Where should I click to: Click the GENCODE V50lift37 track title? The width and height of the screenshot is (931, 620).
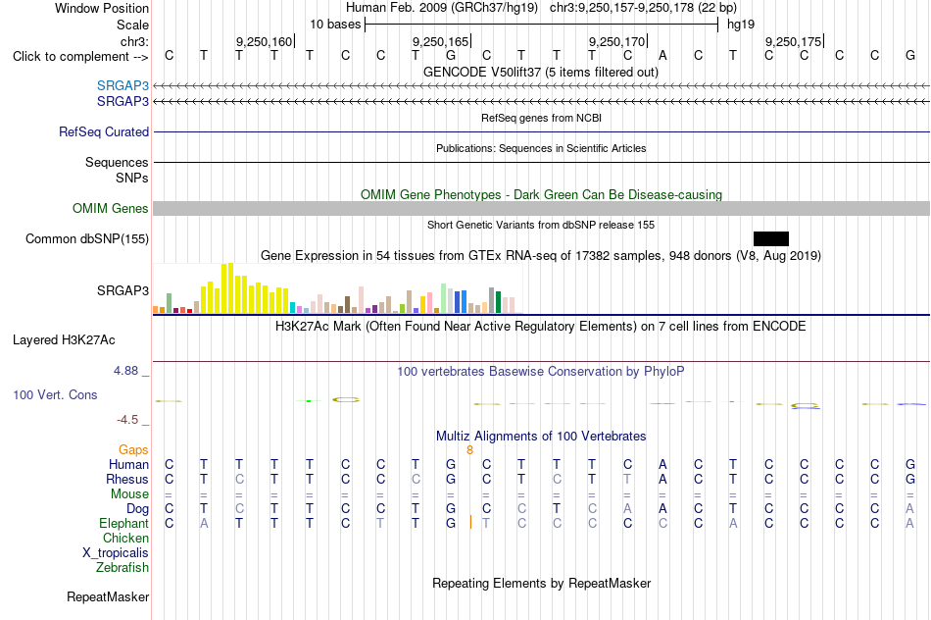coord(541,72)
